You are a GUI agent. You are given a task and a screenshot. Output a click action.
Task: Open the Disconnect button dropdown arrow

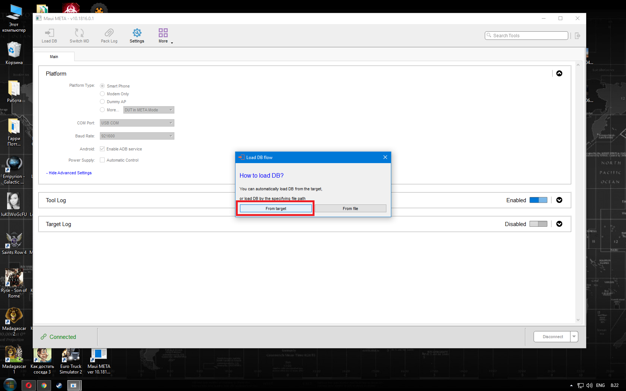[x=574, y=337]
